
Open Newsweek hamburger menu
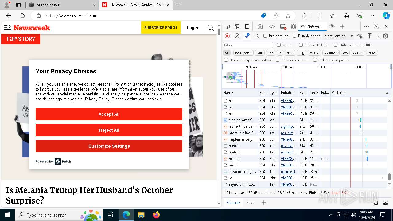click(x=7, y=28)
